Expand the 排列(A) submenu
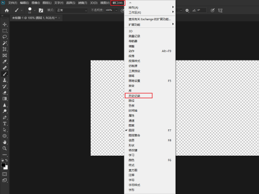This screenshot has height=194, width=259. click(150, 7)
